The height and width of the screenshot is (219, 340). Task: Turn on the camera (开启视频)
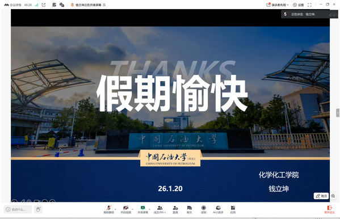click(126, 210)
